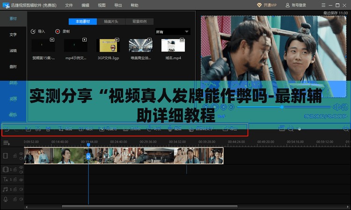The height and width of the screenshot is (210, 351).
Task: Select the 叠附 sidebar panel
Action: [x=13, y=67]
